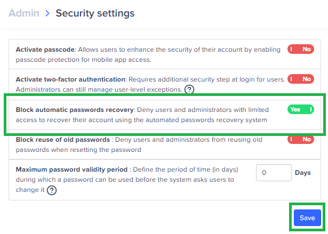Click the breadcrumb chevron separator after Admin
The height and width of the screenshot is (234, 328).
point(47,13)
